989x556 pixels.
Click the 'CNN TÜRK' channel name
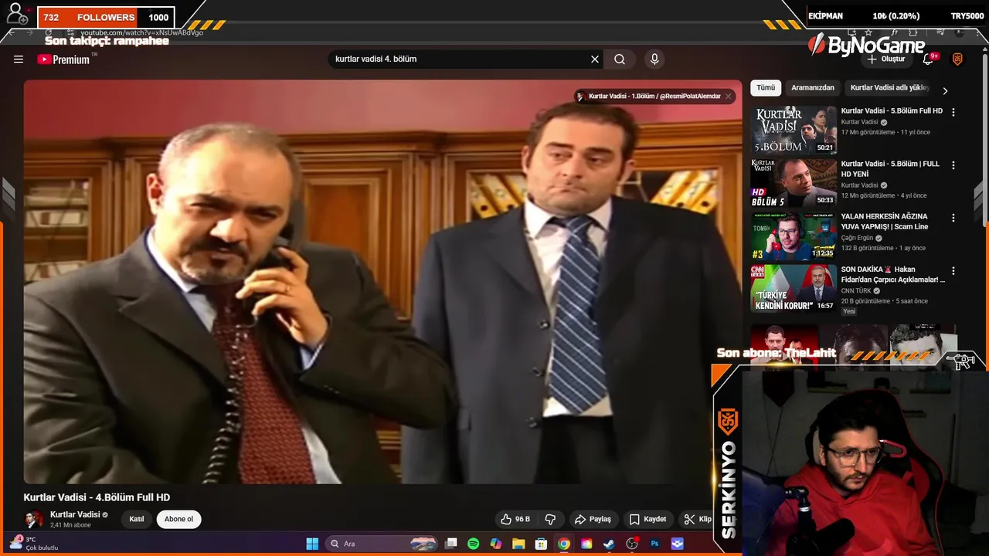(x=856, y=291)
